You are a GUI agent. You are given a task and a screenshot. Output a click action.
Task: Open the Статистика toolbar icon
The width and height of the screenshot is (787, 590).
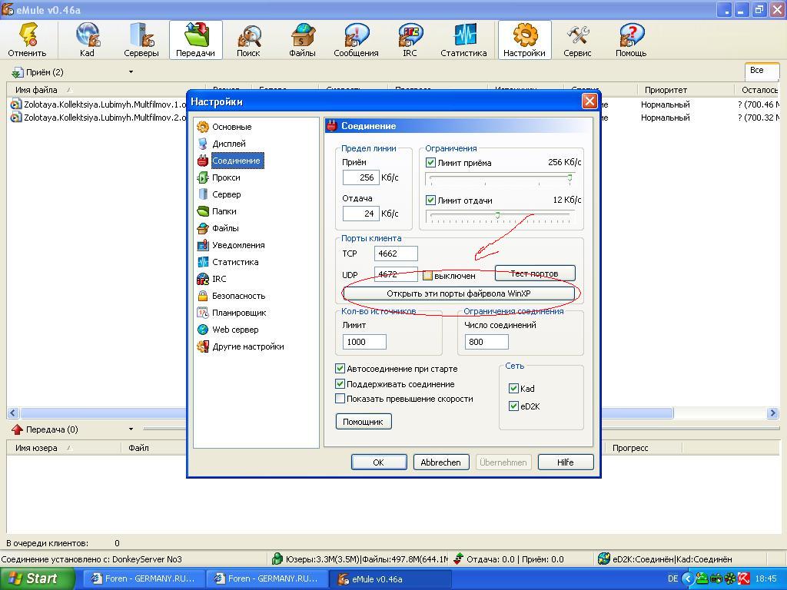[x=463, y=40]
